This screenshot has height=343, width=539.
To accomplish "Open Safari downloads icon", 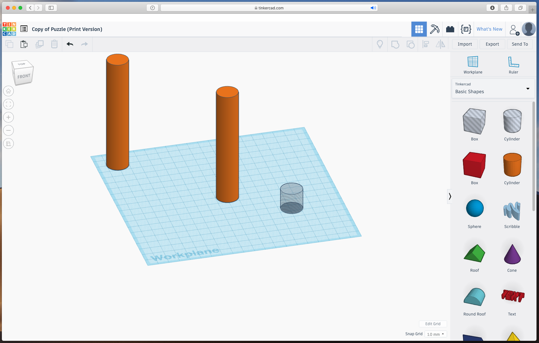I will click(x=492, y=8).
